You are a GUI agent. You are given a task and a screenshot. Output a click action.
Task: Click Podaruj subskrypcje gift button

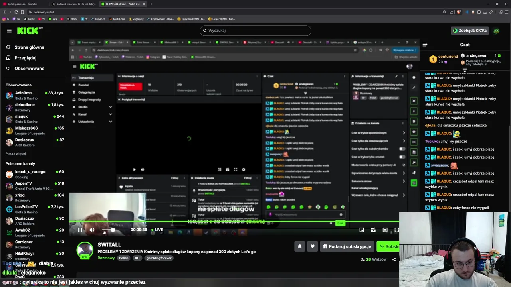pos(347,246)
